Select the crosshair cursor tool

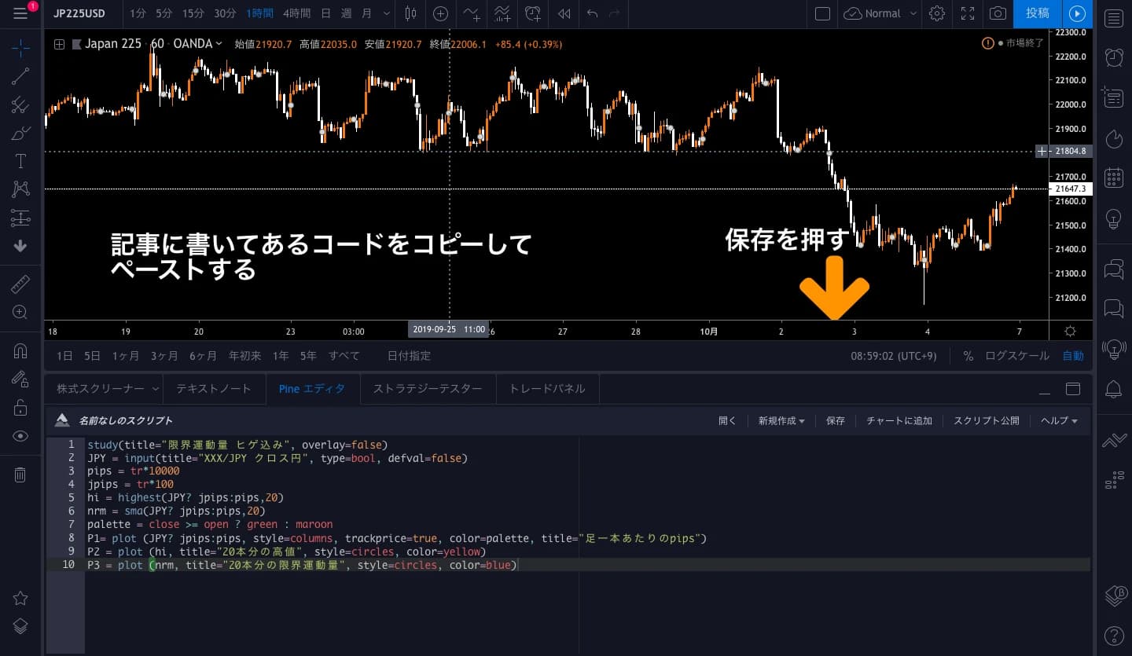[x=20, y=48]
